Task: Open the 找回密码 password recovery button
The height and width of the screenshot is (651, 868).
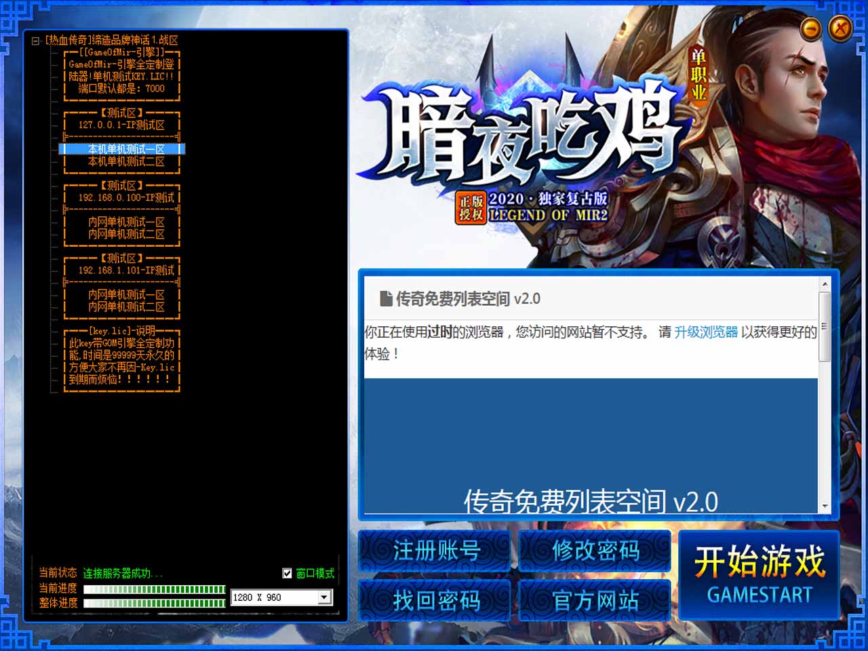Action: pyautogui.click(x=435, y=600)
